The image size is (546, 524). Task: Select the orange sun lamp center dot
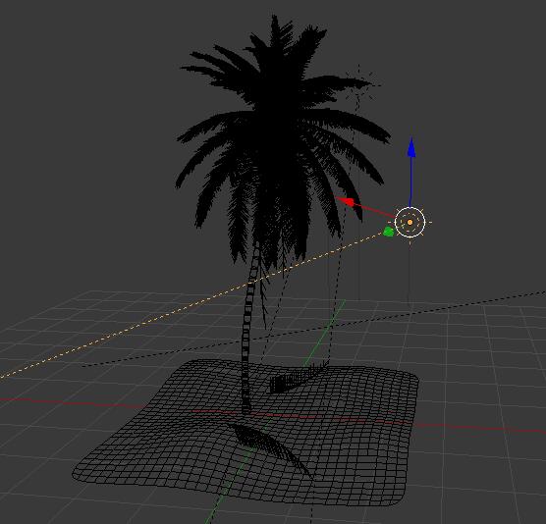(409, 222)
